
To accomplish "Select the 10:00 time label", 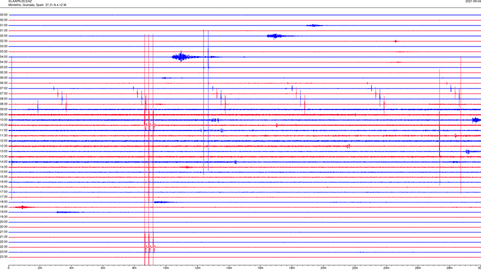I will 4,120.
